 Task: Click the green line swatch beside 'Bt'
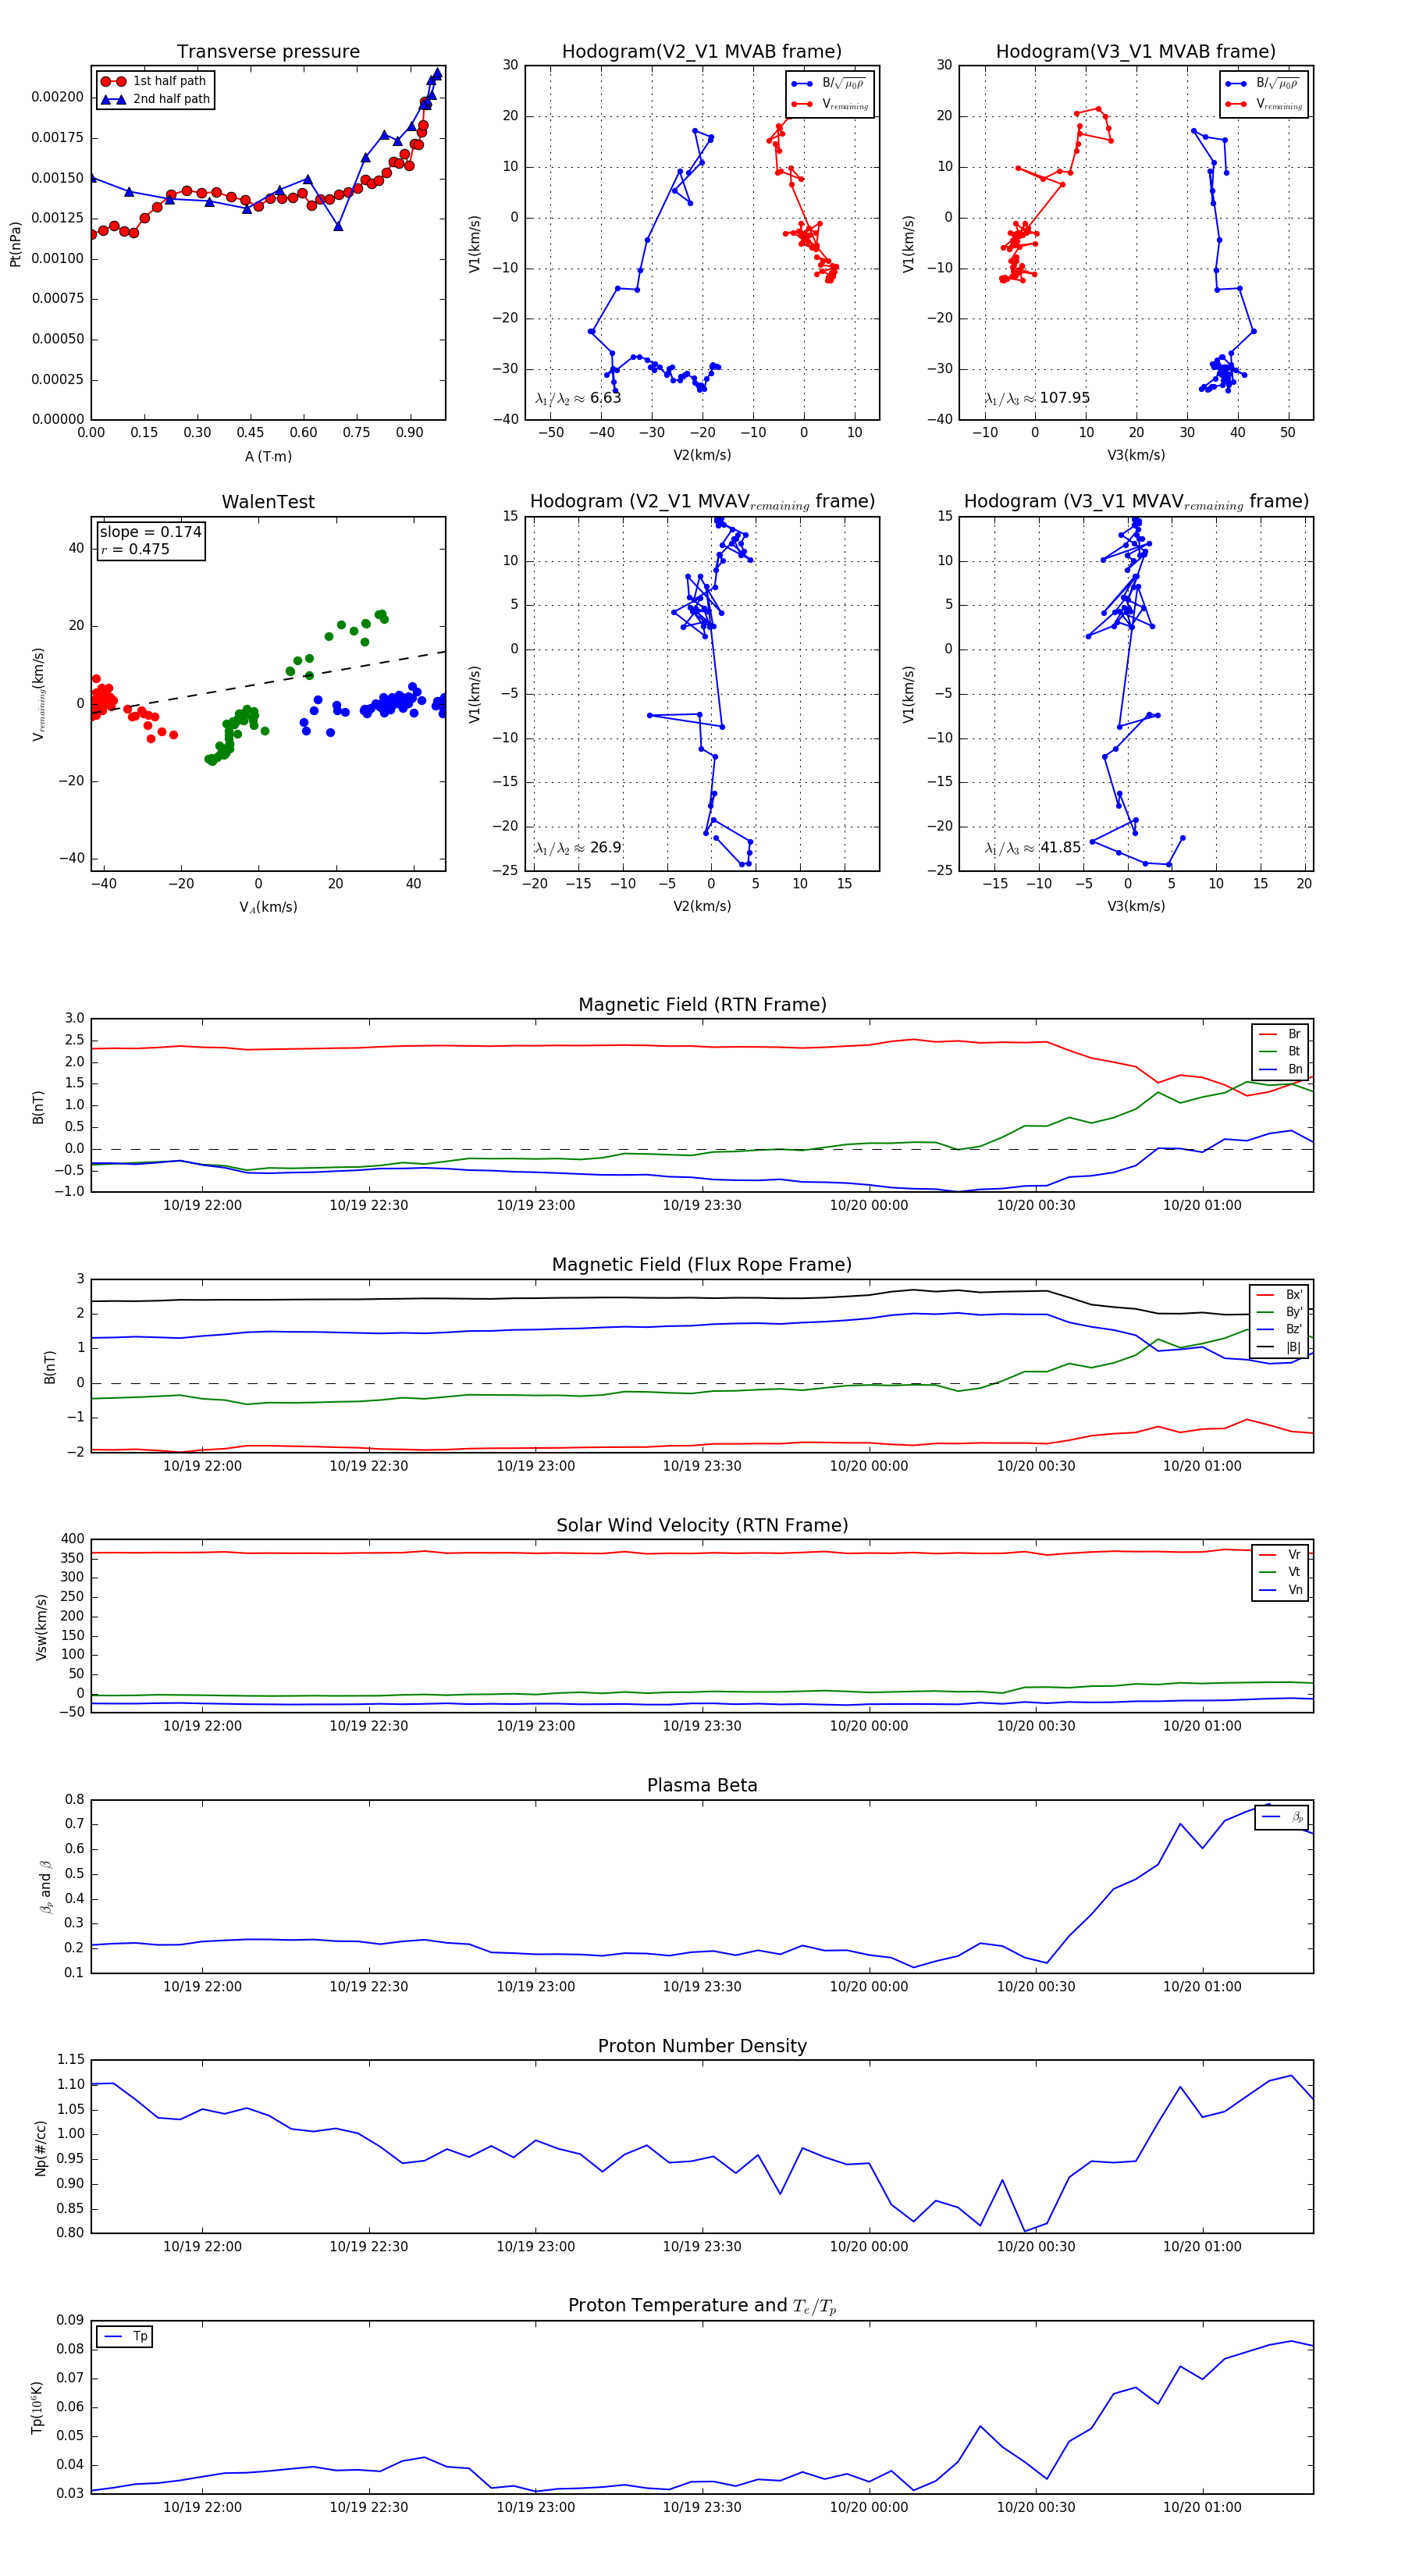click(x=1268, y=1051)
